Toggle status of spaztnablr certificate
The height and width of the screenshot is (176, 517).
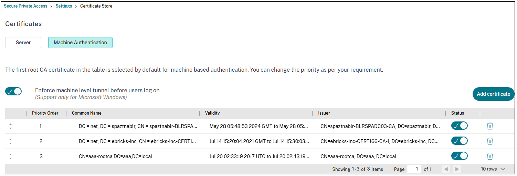click(x=459, y=126)
